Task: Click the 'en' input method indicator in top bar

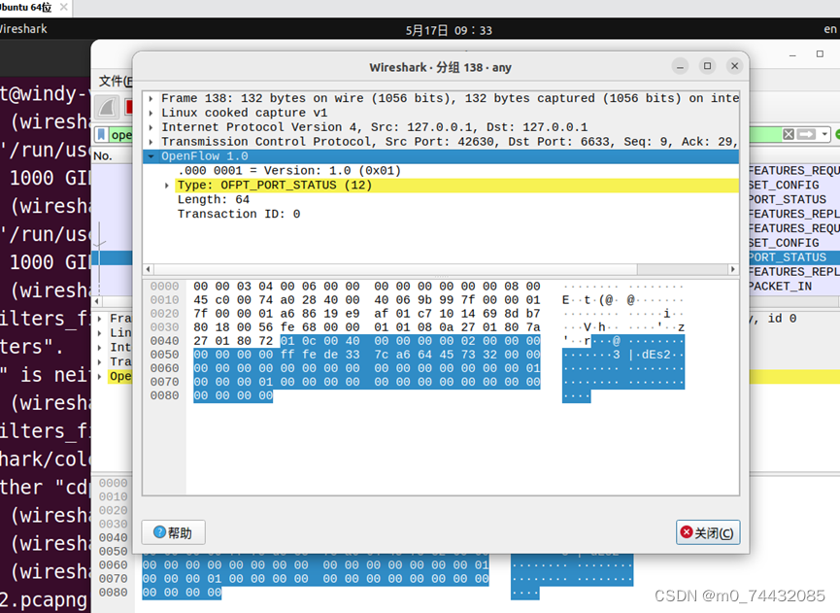Action: (830, 28)
